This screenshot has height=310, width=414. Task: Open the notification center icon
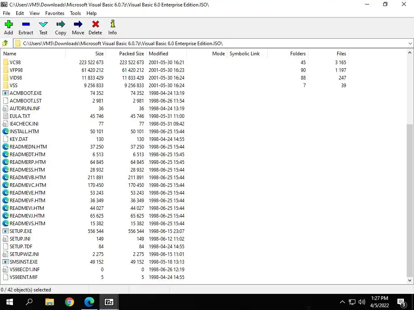[401, 302]
